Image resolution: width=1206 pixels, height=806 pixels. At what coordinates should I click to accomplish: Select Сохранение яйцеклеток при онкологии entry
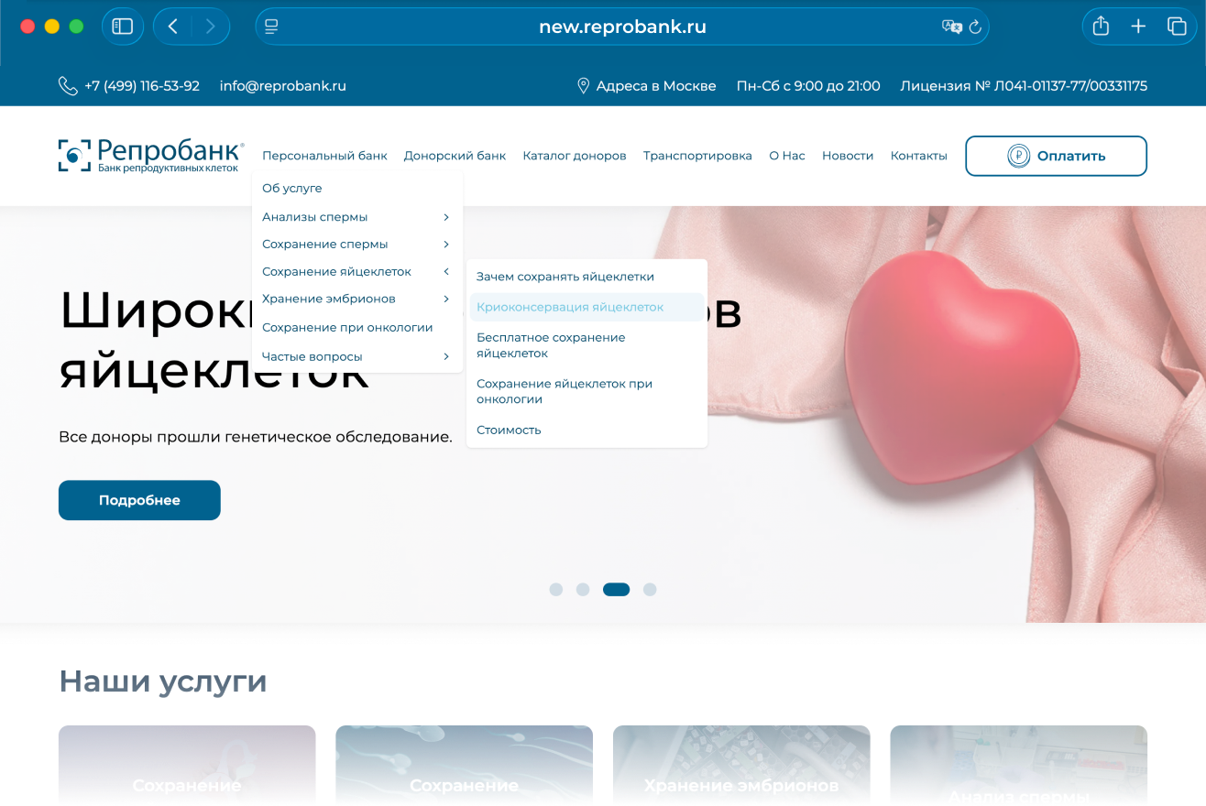(565, 391)
